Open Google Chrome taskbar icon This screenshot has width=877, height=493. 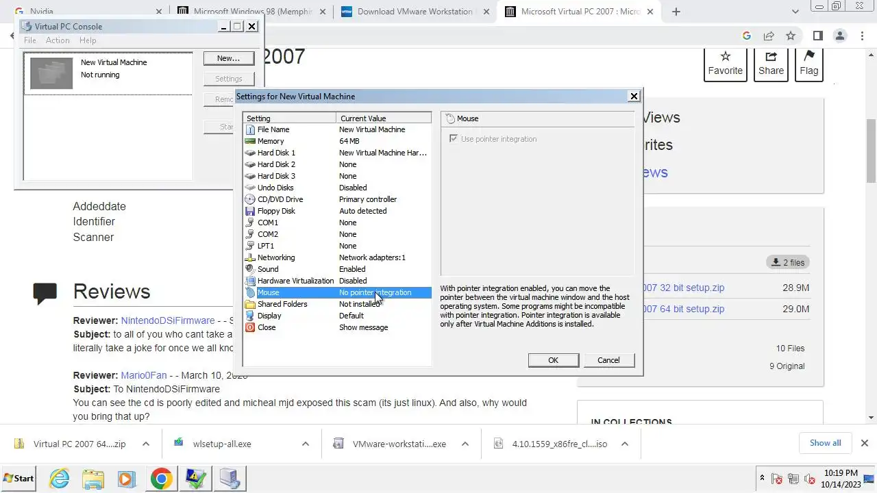pos(162,479)
